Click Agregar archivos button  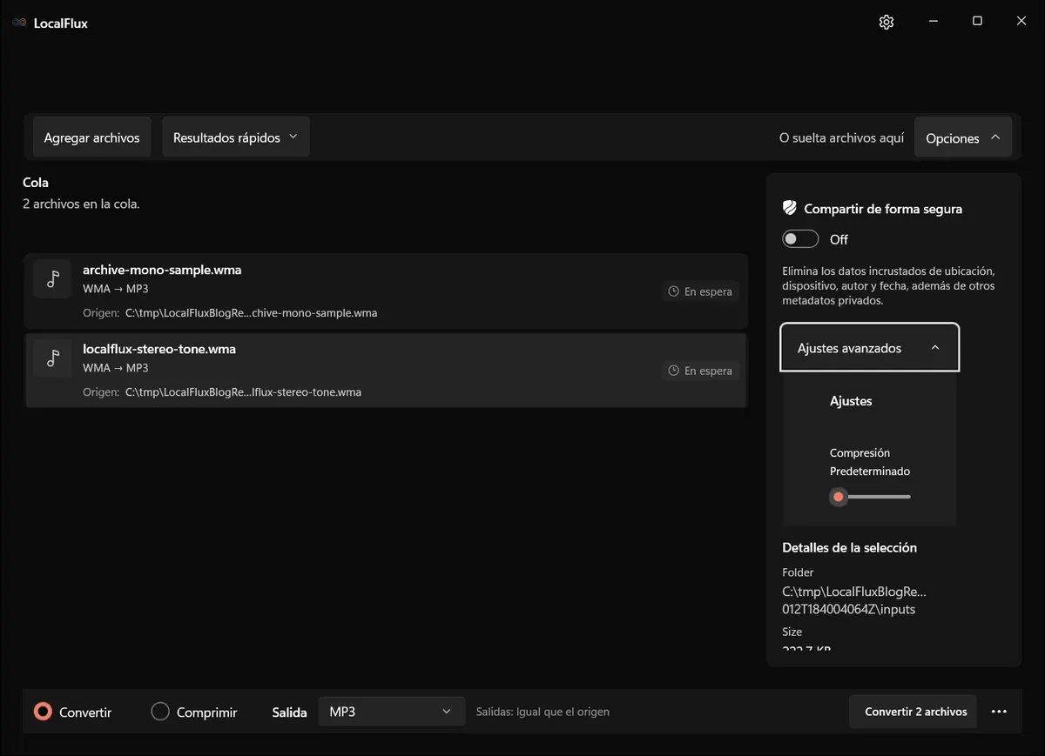pos(92,137)
